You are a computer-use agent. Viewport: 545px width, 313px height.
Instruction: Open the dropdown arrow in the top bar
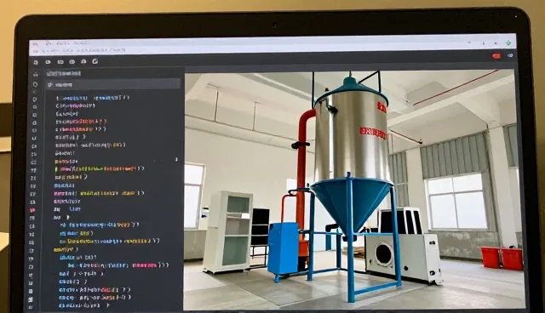point(469,43)
